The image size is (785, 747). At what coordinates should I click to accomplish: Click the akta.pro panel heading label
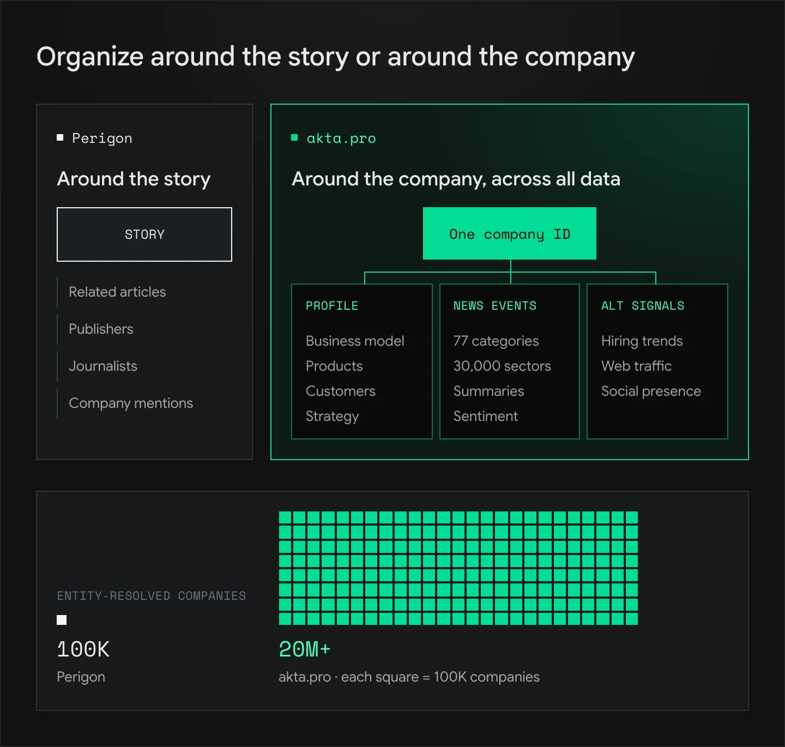(341, 138)
